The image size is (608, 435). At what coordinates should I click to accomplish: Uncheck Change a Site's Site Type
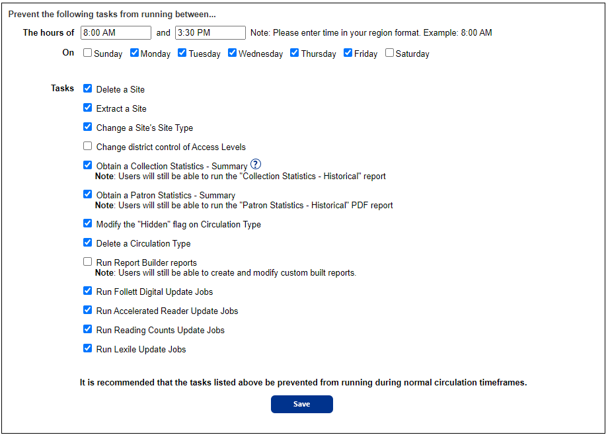point(87,126)
